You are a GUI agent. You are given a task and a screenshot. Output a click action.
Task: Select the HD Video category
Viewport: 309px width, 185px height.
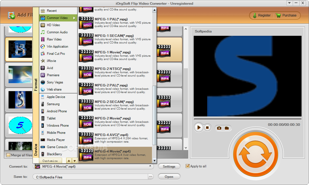click(x=58, y=25)
